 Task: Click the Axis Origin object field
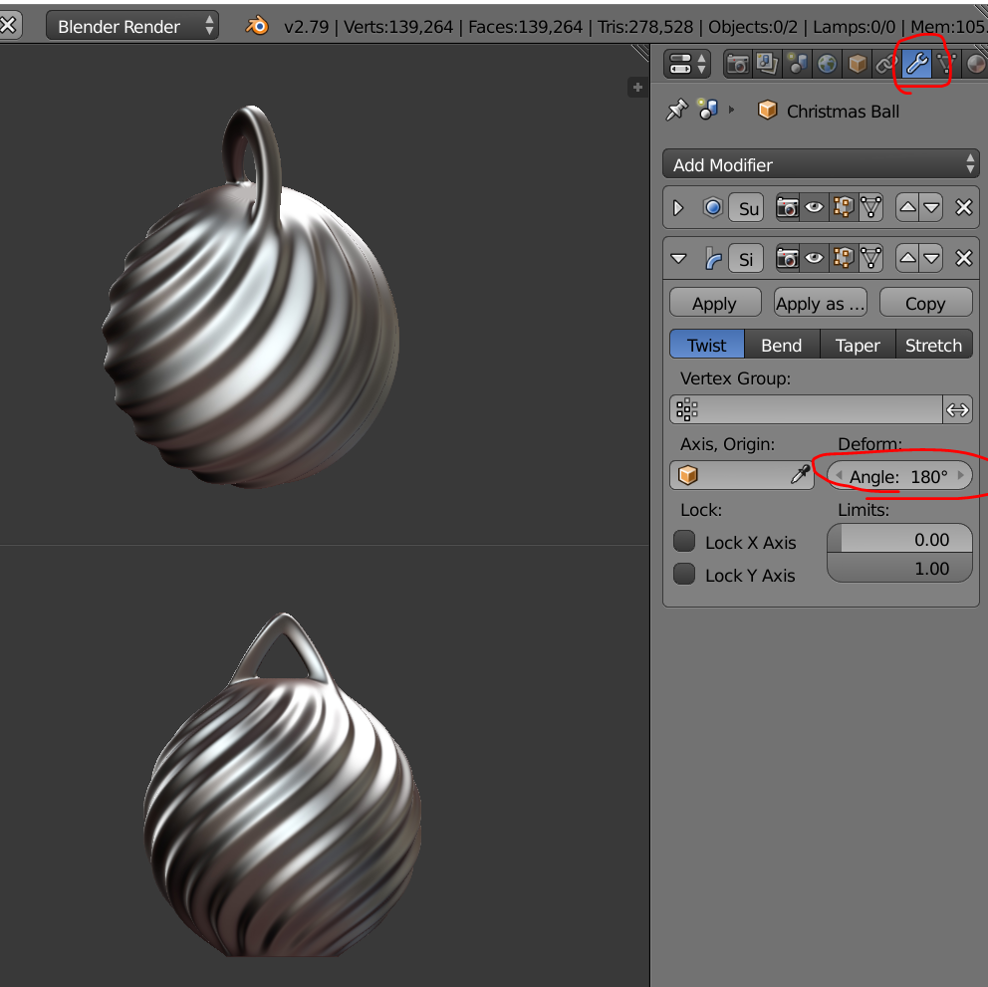coord(742,475)
